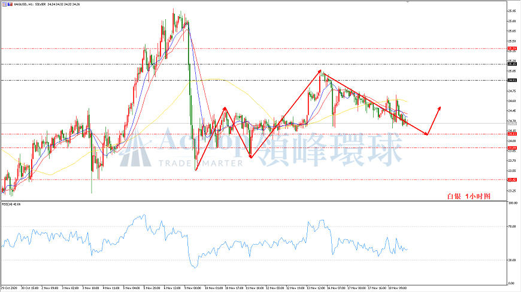
Task: Select the XAGUSD, H1: SILVER chart title text
Action: [29, 4]
